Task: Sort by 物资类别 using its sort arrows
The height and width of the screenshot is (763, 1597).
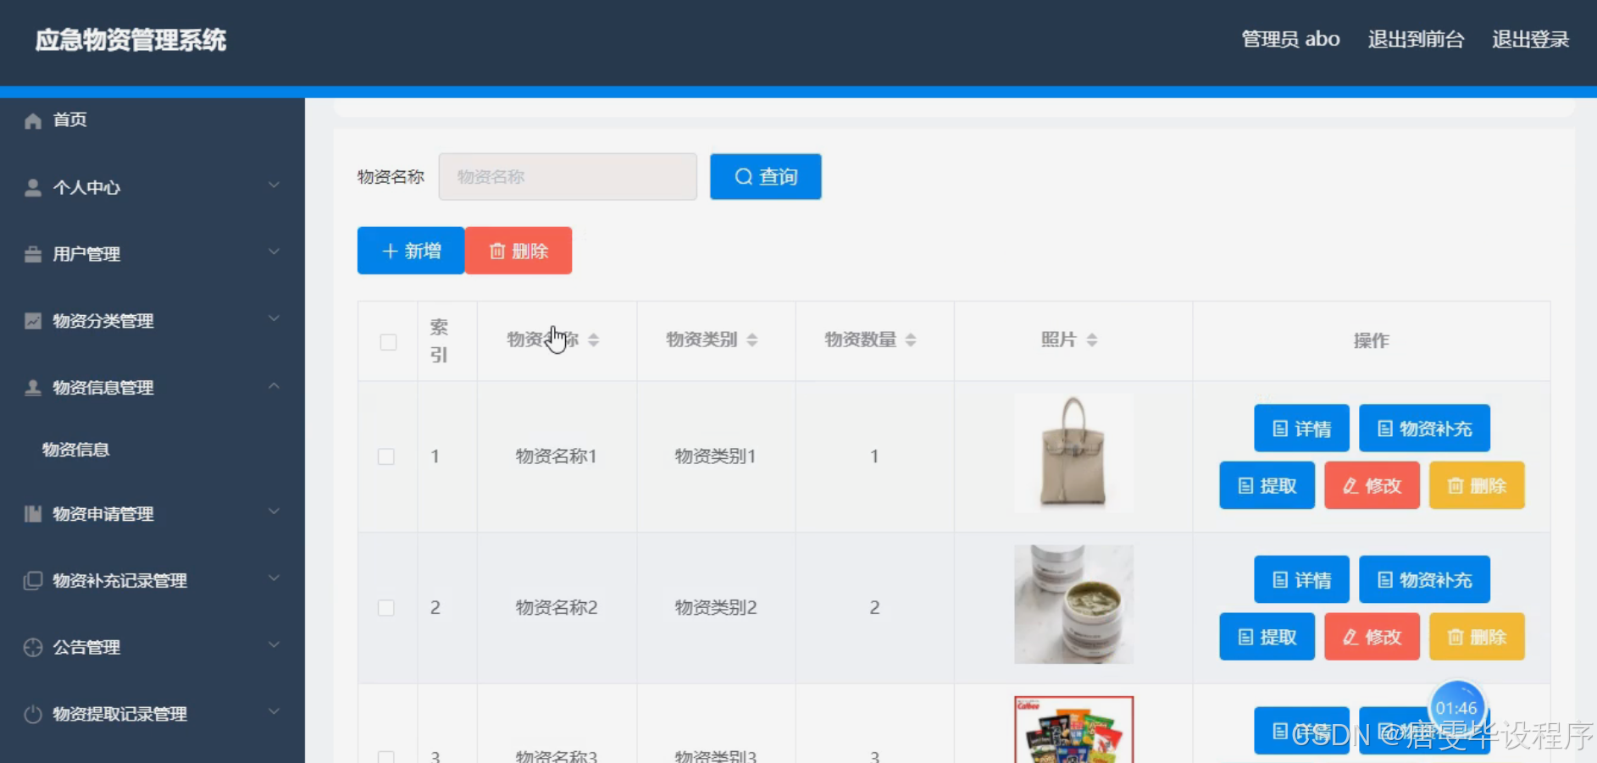Action: pos(752,340)
